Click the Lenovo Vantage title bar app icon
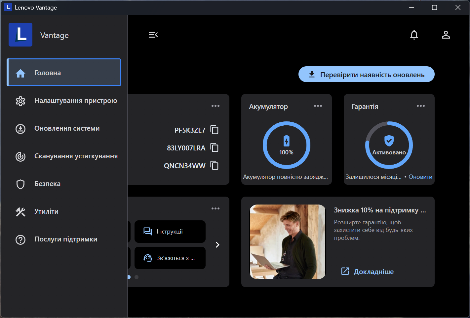Screen dimensions: 470x318 (8, 7)
